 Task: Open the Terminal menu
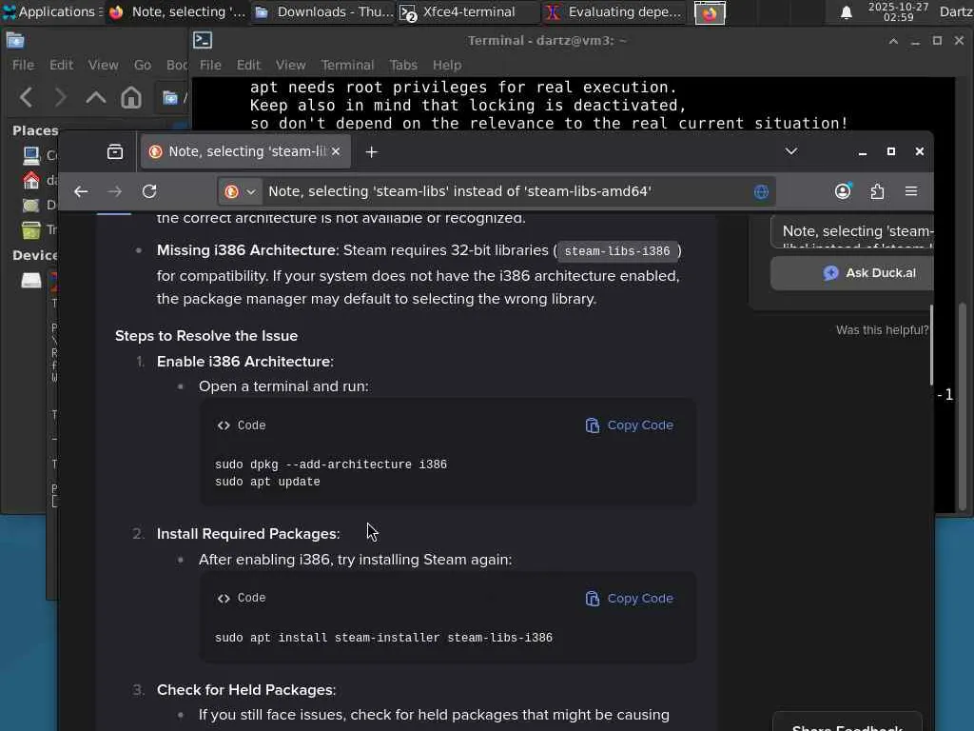pos(347,65)
